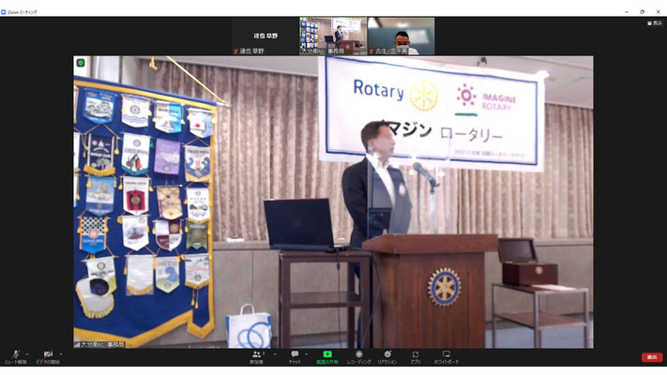Click the red Leave meeting button
This screenshot has height=375, width=667.
click(x=652, y=357)
